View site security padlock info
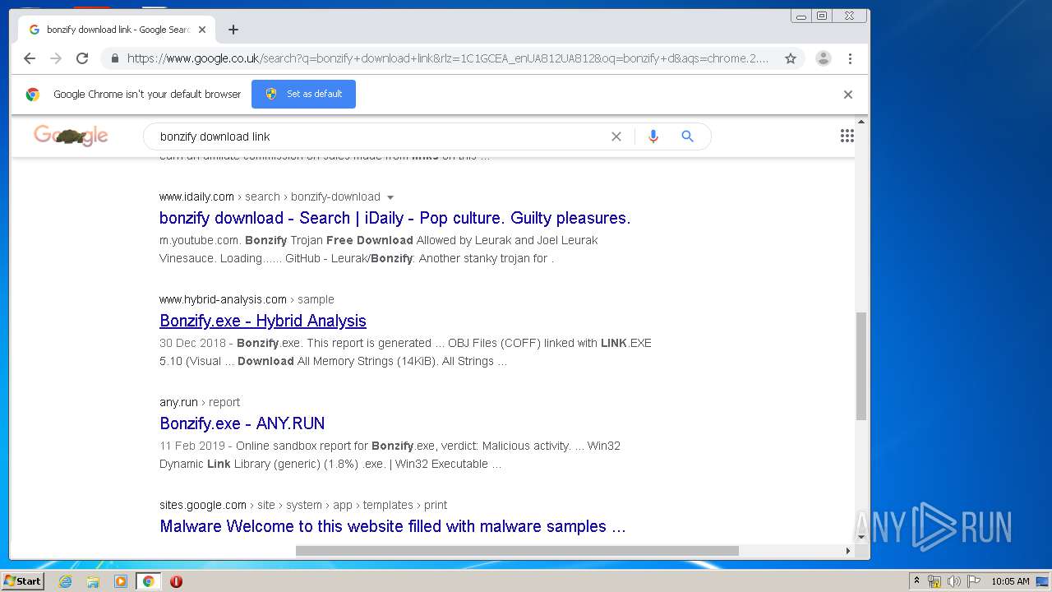The width and height of the screenshot is (1052, 592). click(x=114, y=58)
